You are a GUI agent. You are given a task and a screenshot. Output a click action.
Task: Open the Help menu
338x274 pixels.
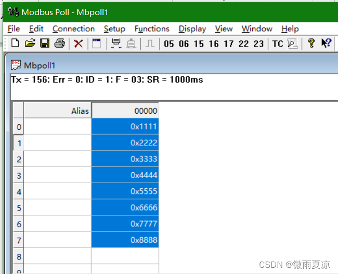click(x=290, y=29)
